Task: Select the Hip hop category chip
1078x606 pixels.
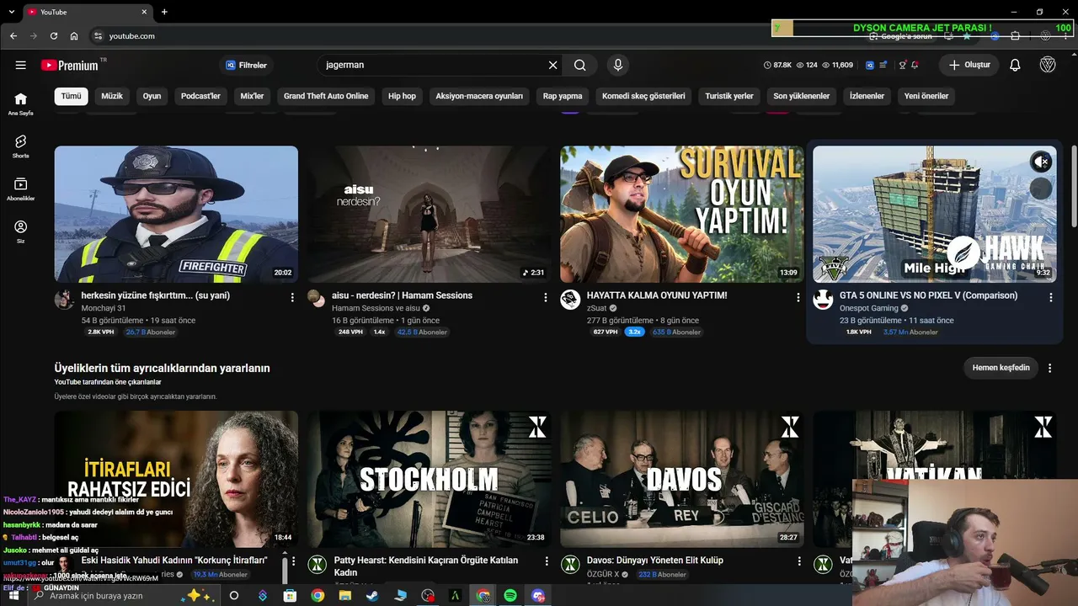Action: tap(402, 96)
